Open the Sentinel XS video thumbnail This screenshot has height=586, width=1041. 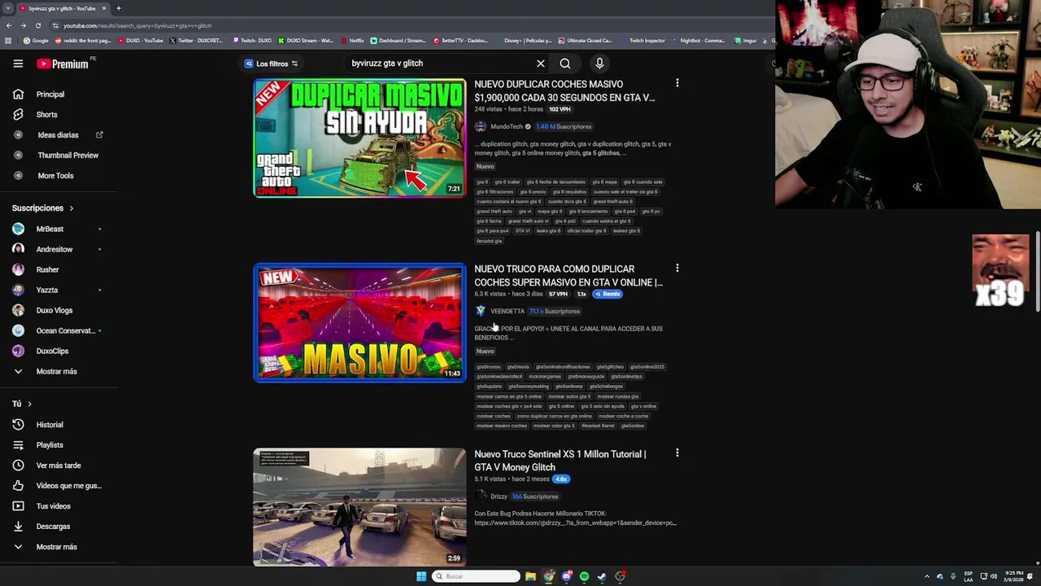[359, 507]
